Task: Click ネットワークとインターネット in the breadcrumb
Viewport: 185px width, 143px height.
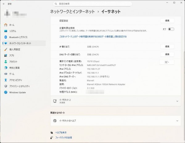Action: (72, 12)
